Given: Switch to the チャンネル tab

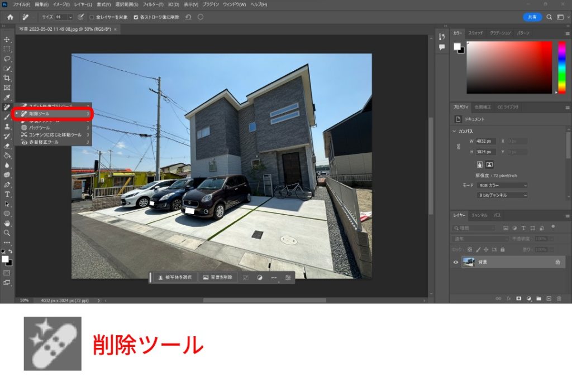Looking at the screenshot, I should 479,215.
